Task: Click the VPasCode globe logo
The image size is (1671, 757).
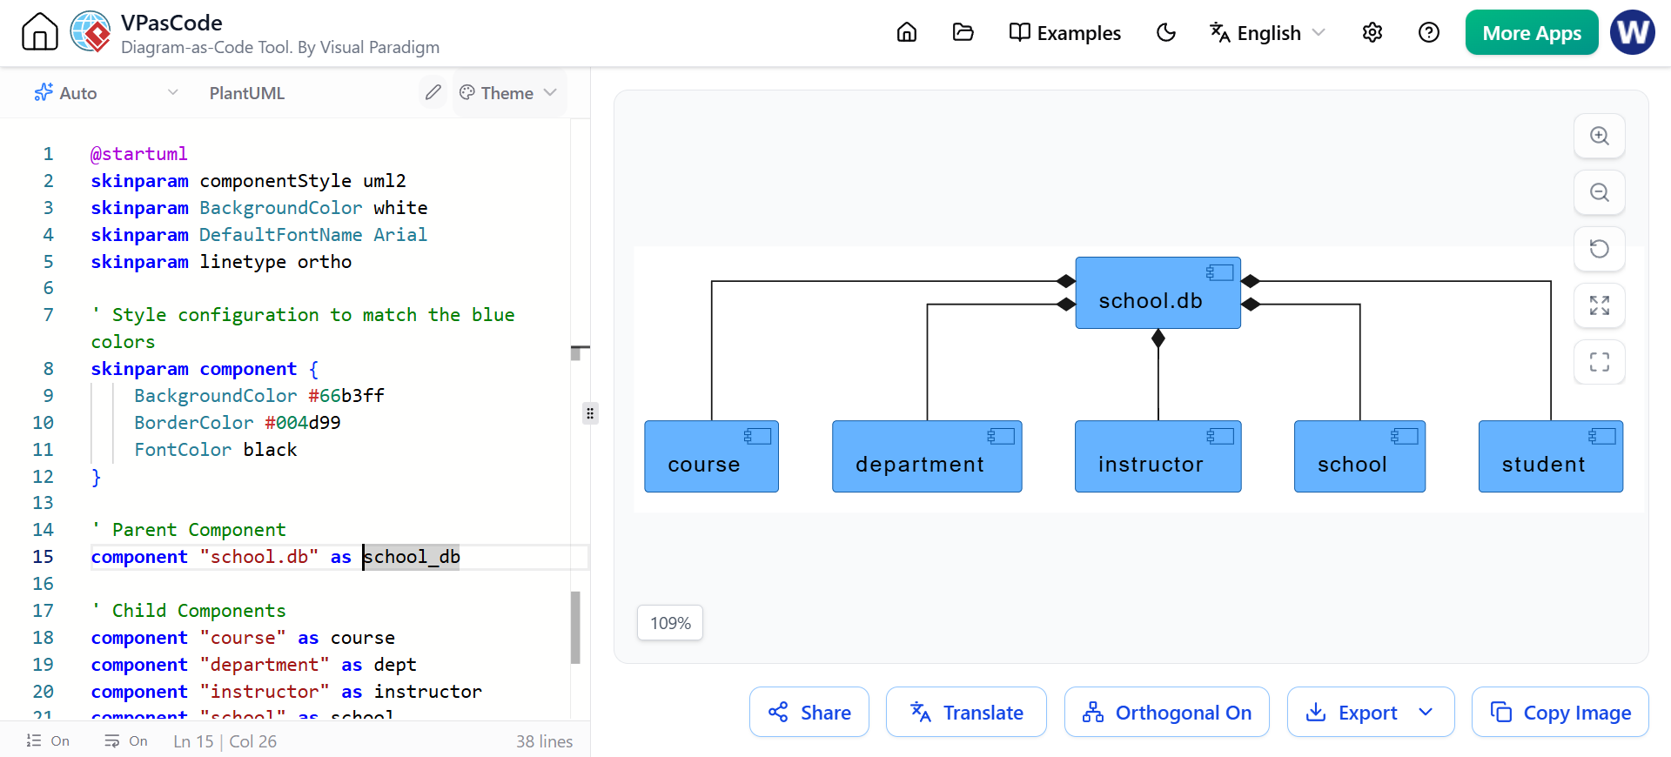Action: (x=91, y=32)
